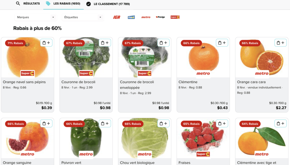Screen dimensions: 290x165
Task: Add Fraises to the shopping list
Action: click(x=222, y=123)
